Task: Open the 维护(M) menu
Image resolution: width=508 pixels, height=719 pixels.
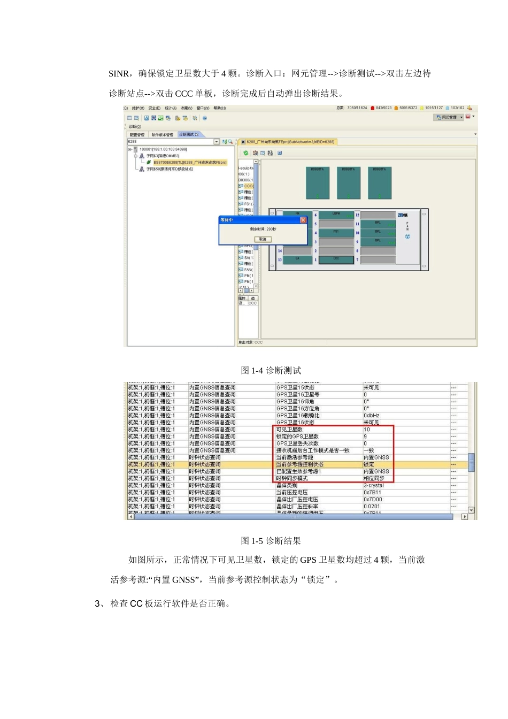Action: point(138,108)
